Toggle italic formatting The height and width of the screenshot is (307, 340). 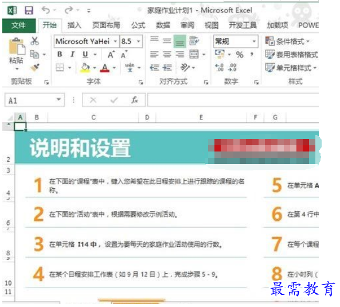72,55
